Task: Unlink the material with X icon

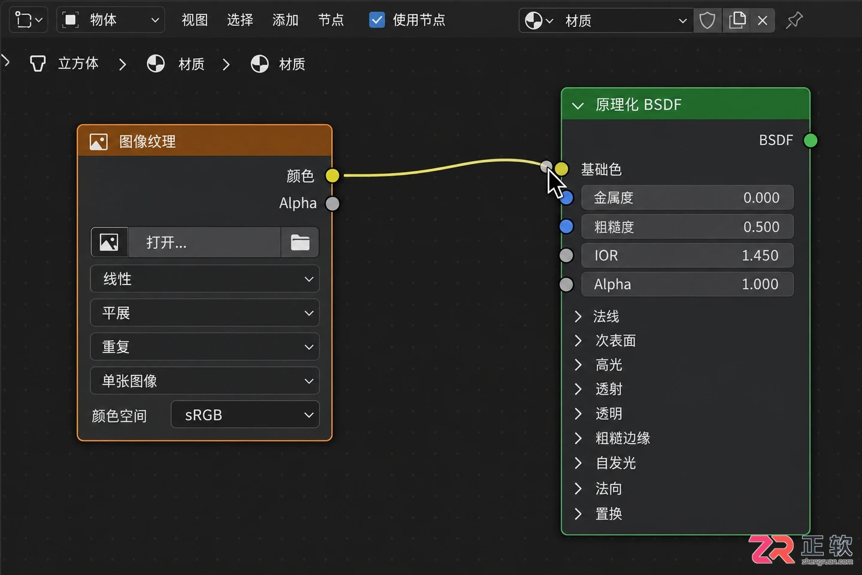Action: [763, 20]
